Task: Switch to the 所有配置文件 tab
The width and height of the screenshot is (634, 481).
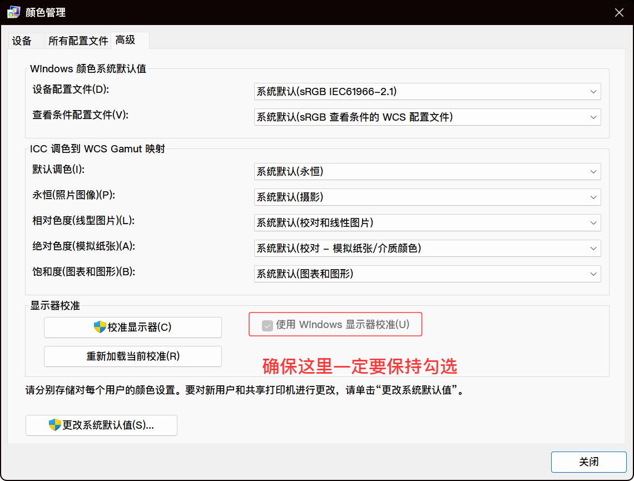Action: [78, 41]
